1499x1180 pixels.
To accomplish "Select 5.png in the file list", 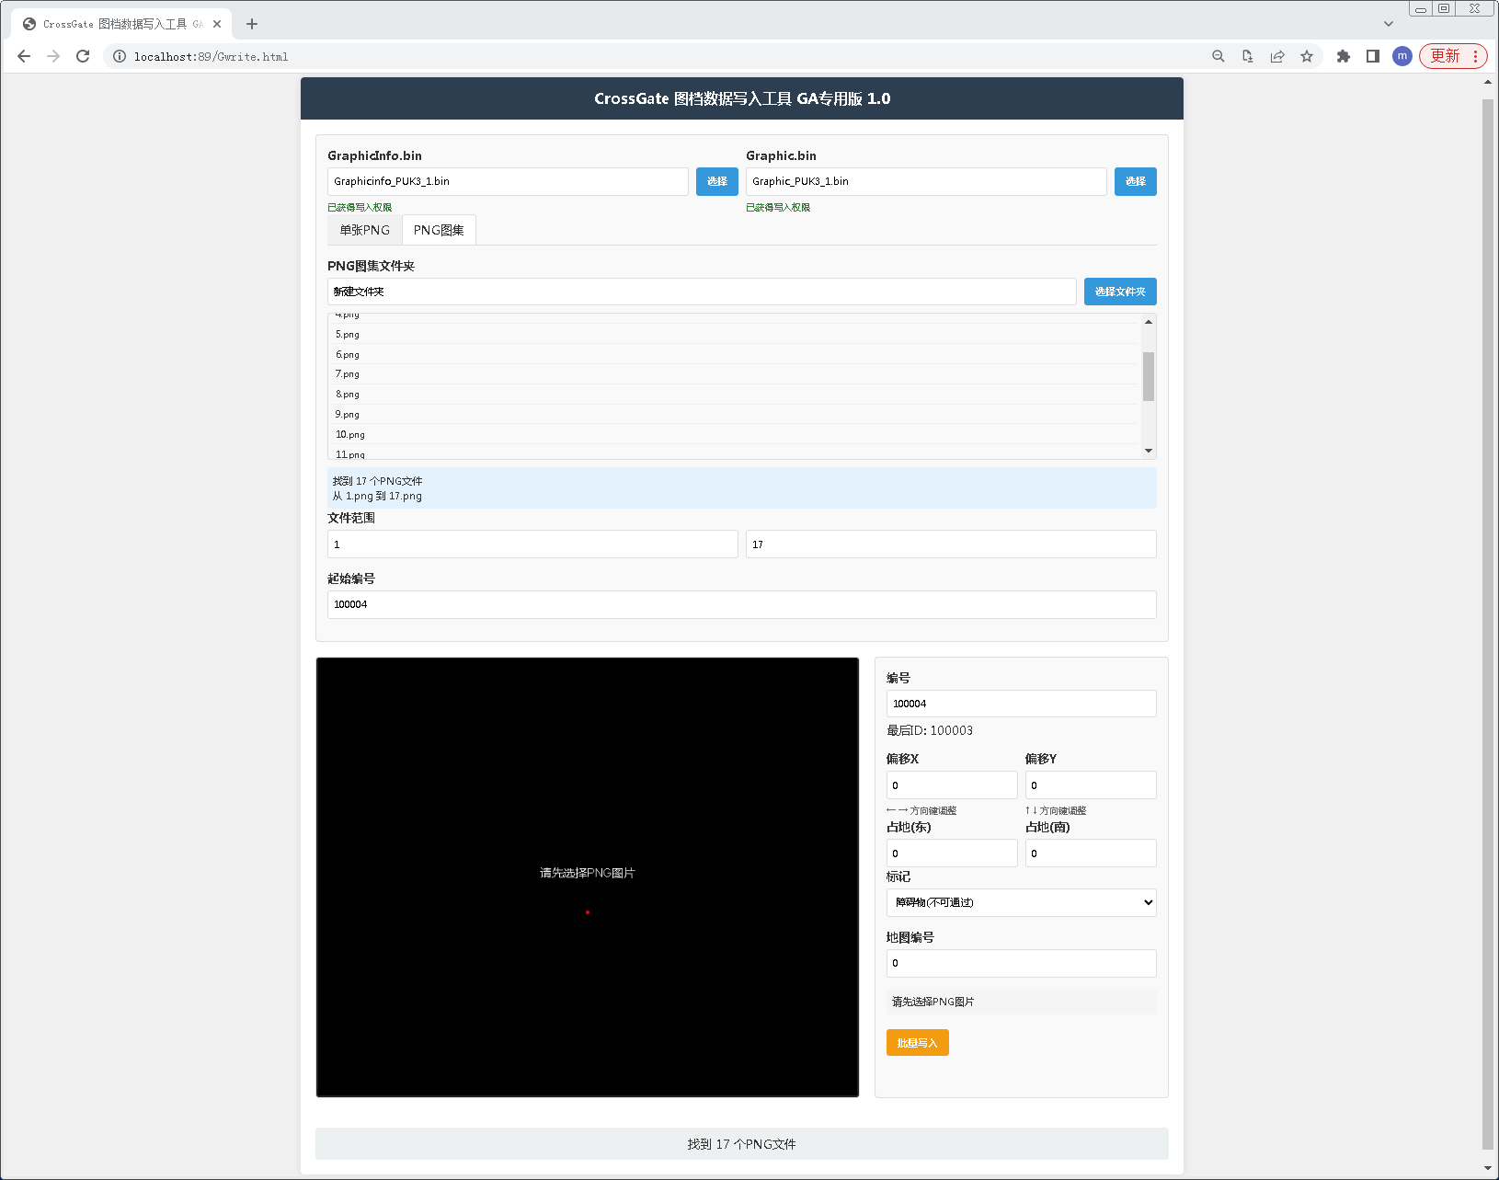I will point(734,335).
